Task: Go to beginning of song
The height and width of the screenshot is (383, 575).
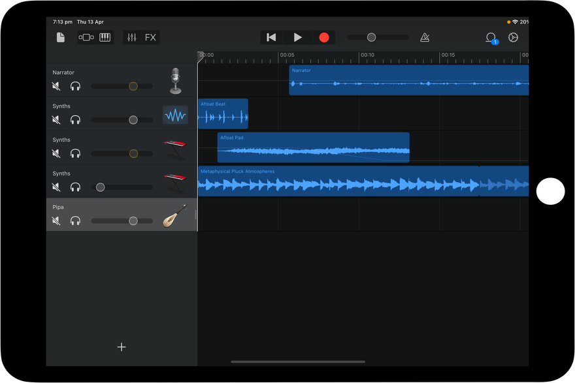Action: 271,37
